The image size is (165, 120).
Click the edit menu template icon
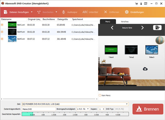click(x=157, y=28)
